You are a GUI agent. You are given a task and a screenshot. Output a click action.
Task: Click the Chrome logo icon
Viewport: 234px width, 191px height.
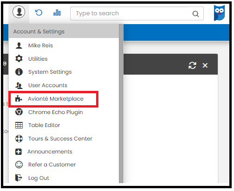(x=19, y=112)
